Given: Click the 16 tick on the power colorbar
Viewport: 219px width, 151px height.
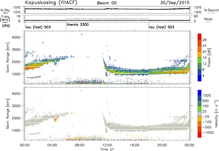Looking at the screenshot, I should pos(204,58).
